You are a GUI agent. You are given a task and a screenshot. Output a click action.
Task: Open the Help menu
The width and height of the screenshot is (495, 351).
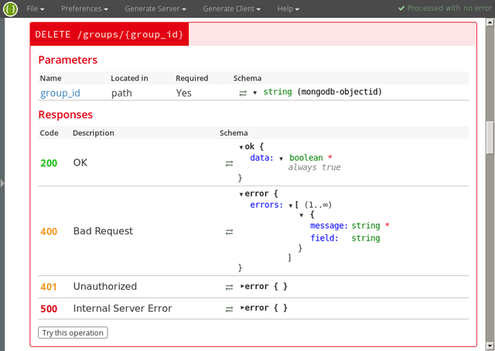288,9
